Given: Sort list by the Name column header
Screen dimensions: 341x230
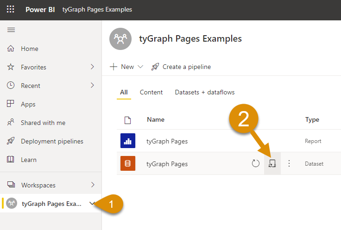Looking at the screenshot, I should tap(156, 119).
